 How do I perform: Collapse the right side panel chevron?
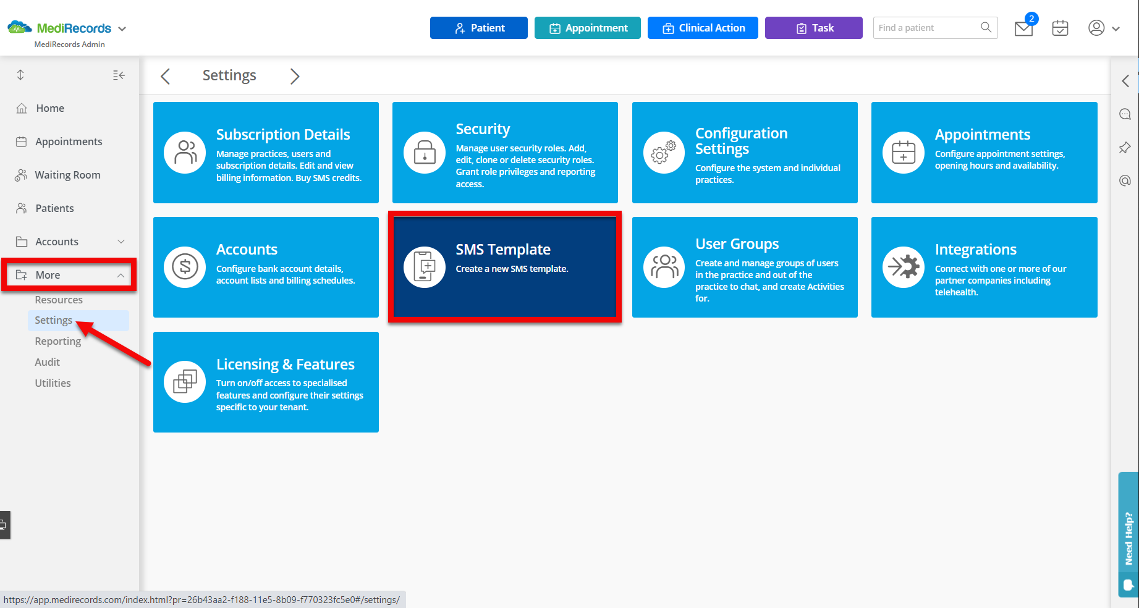coord(1125,80)
